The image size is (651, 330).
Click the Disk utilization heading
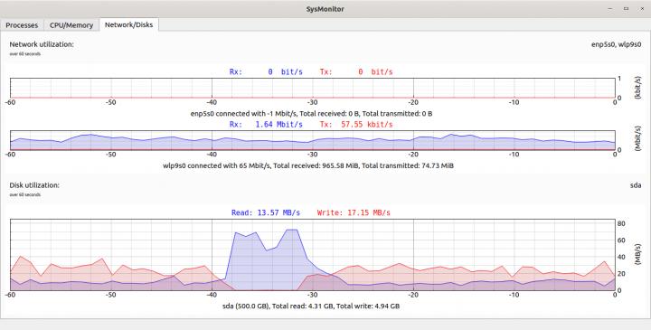[x=34, y=185]
